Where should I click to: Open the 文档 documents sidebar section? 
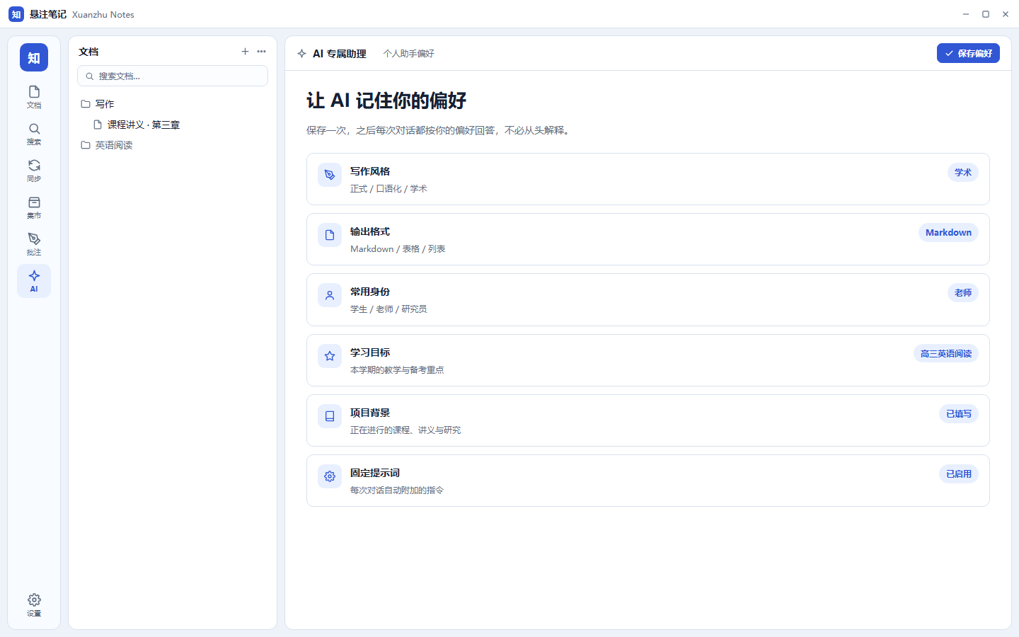[34, 97]
